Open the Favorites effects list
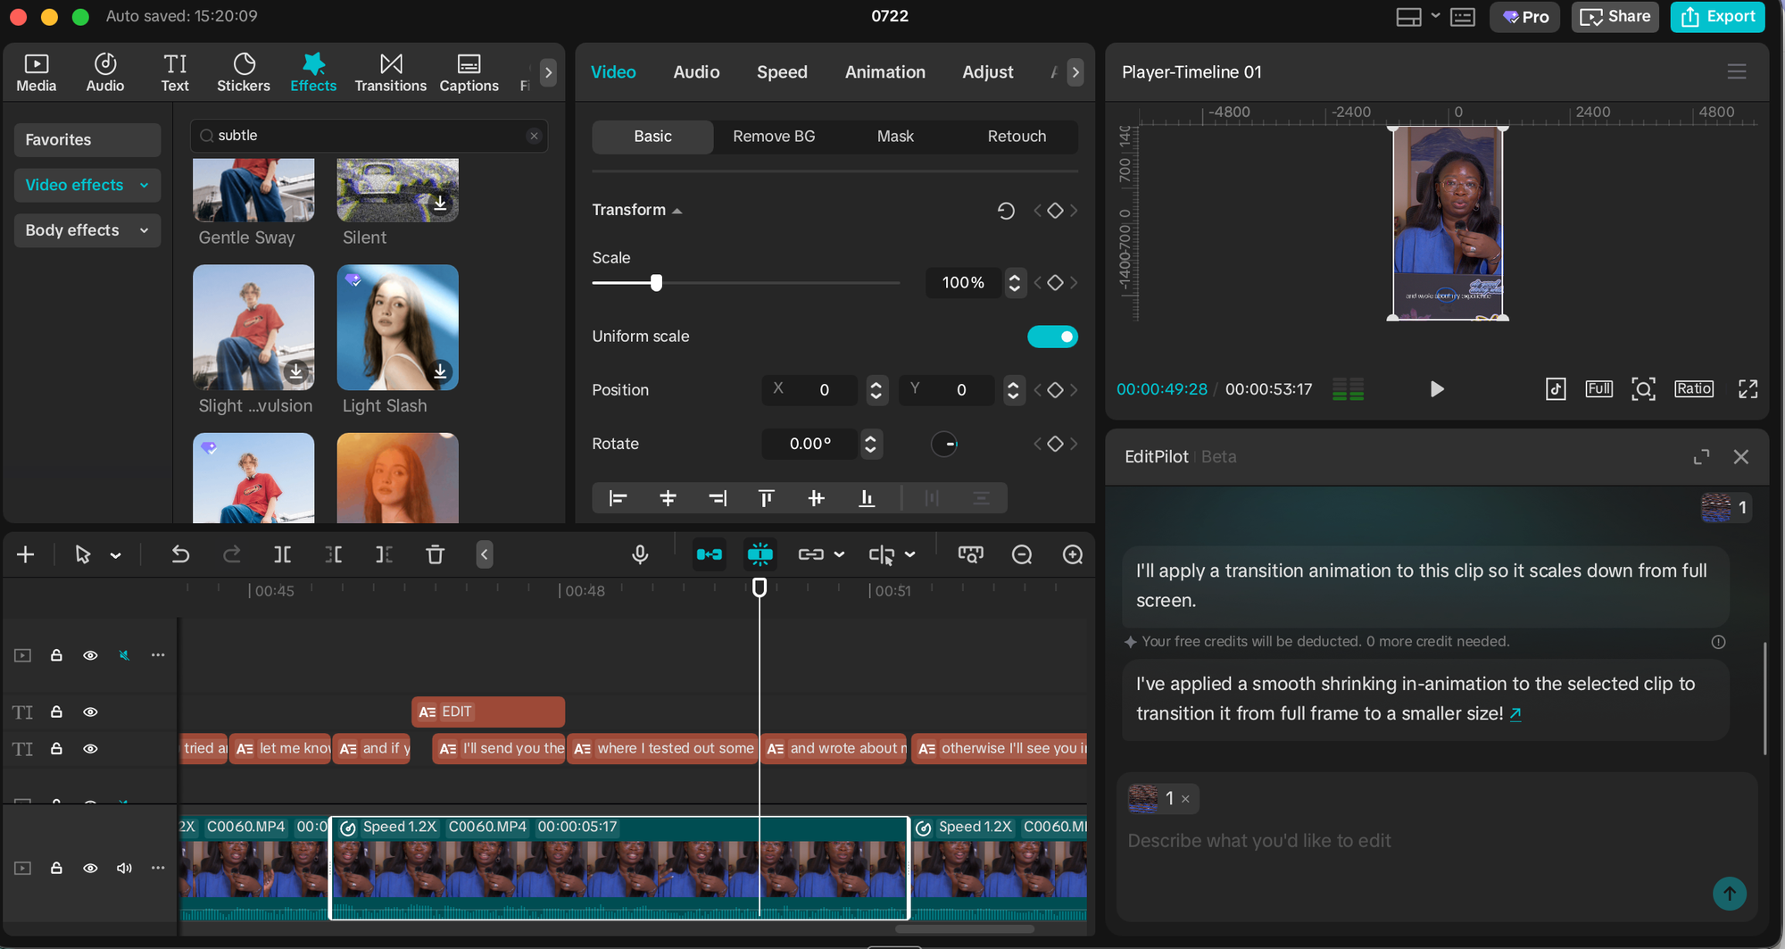 pyautogui.click(x=87, y=140)
